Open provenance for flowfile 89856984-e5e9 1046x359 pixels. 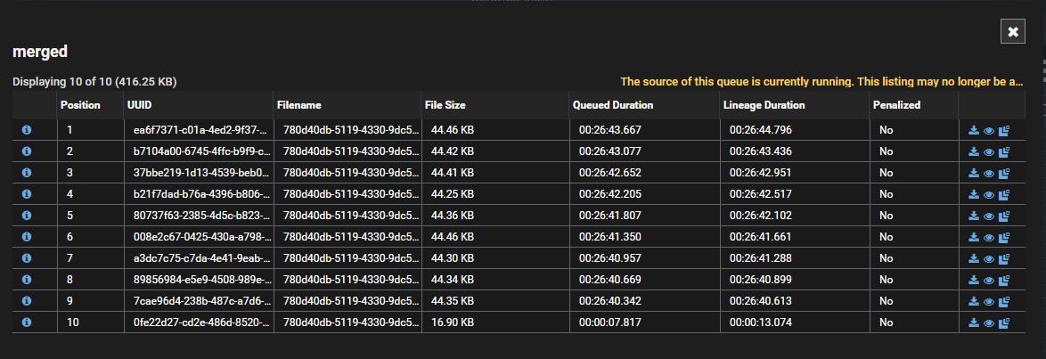point(1004,281)
